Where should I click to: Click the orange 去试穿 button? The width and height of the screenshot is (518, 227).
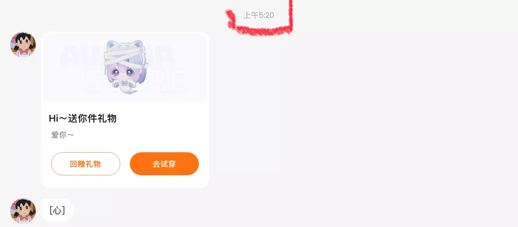click(x=164, y=164)
